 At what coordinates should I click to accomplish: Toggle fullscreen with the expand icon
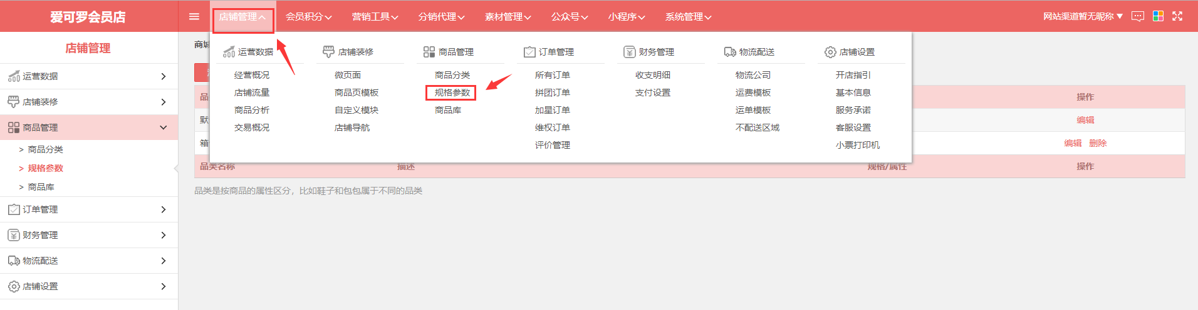click(x=1177, y=16)
